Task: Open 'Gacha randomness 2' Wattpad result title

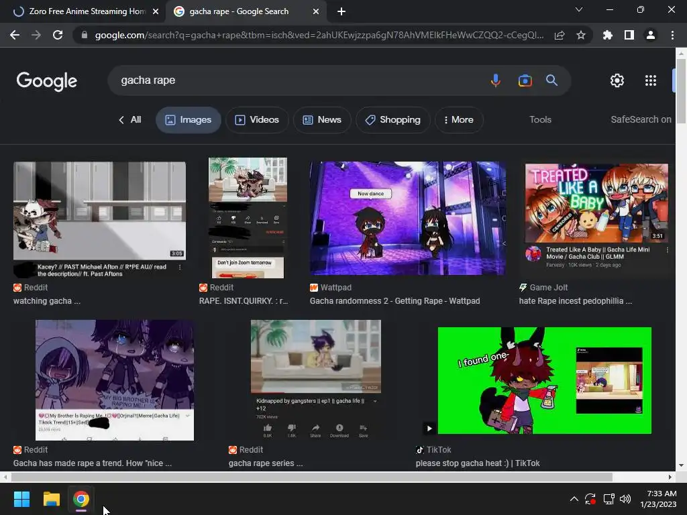Action: coord(394,301)
